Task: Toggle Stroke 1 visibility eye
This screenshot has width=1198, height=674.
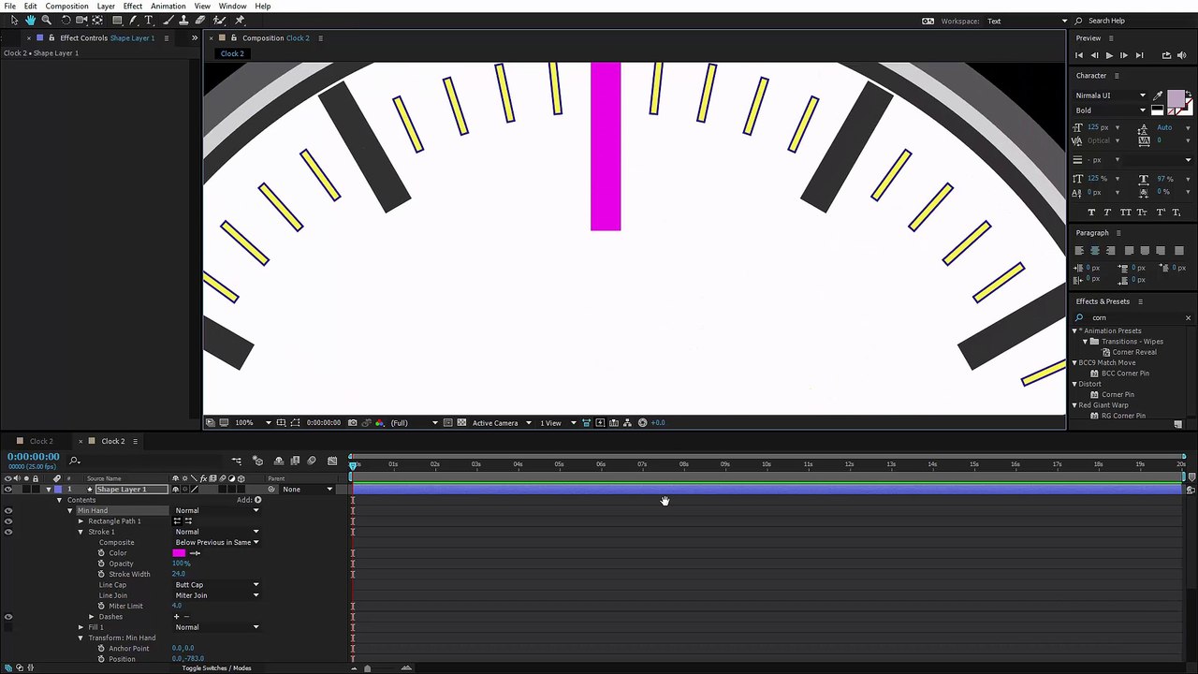Action: click(x=8, y=532)
